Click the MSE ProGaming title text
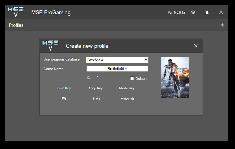Screen dimensions: 235x149 51,12
